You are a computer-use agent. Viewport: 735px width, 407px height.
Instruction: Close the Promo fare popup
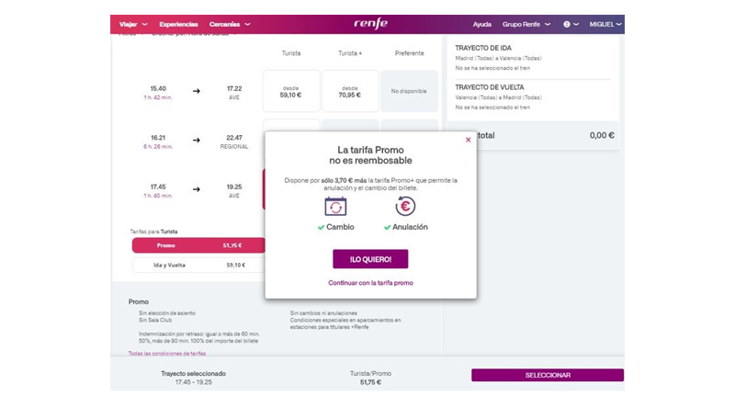(x=468, y=140)
